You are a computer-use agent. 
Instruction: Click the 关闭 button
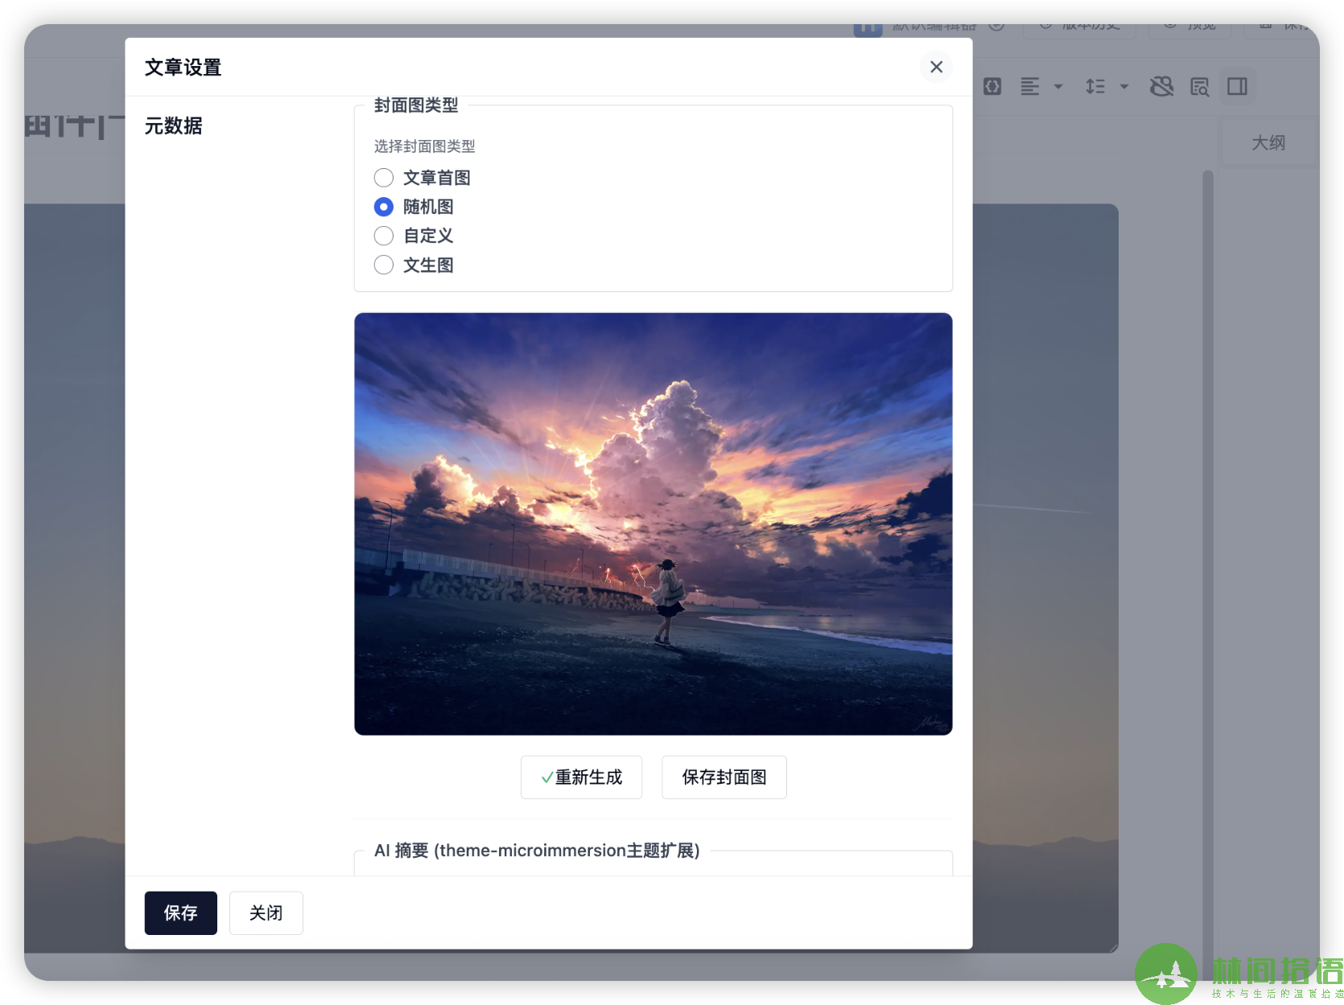(266, 912)
